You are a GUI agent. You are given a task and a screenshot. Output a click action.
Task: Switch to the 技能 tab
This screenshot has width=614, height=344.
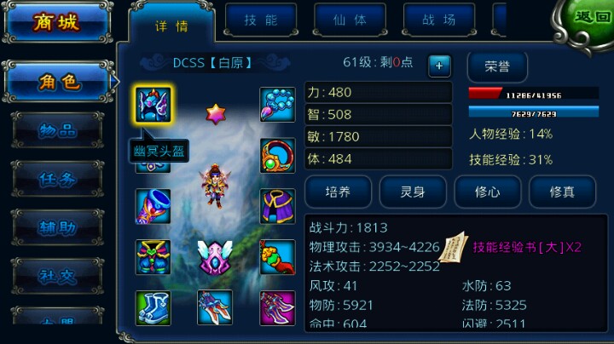261,20
